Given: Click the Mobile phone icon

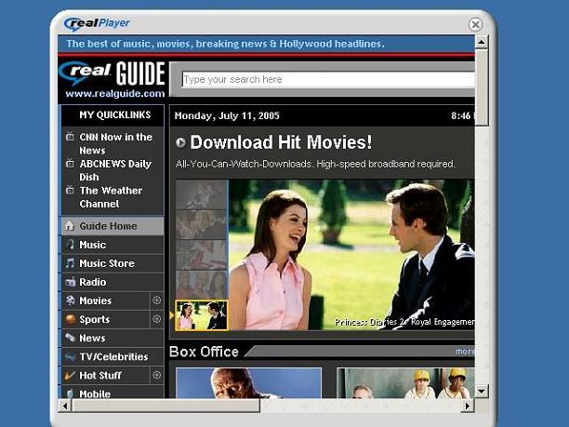Looking at the screenshot, I should click(x=70, y=394).
